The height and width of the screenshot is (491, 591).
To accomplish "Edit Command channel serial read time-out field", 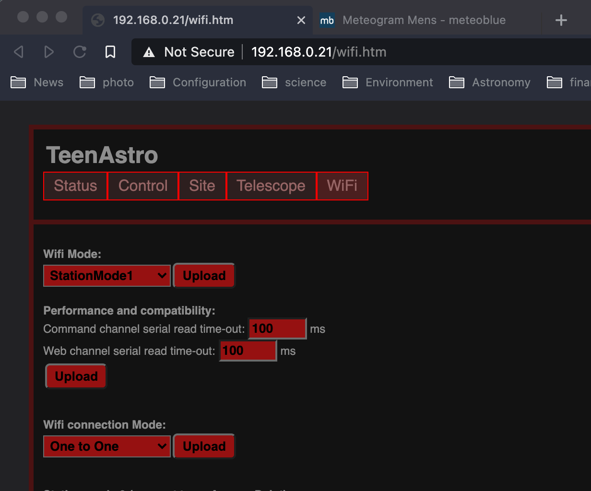I will (277, 328).
